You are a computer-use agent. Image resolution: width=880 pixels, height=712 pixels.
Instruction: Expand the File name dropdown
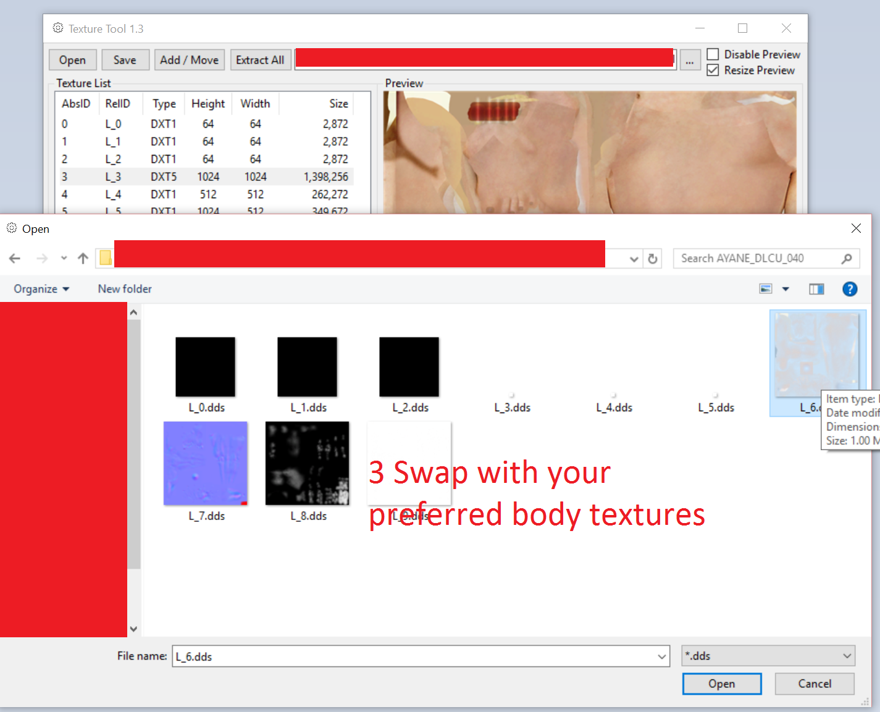(x=662, y=656)
